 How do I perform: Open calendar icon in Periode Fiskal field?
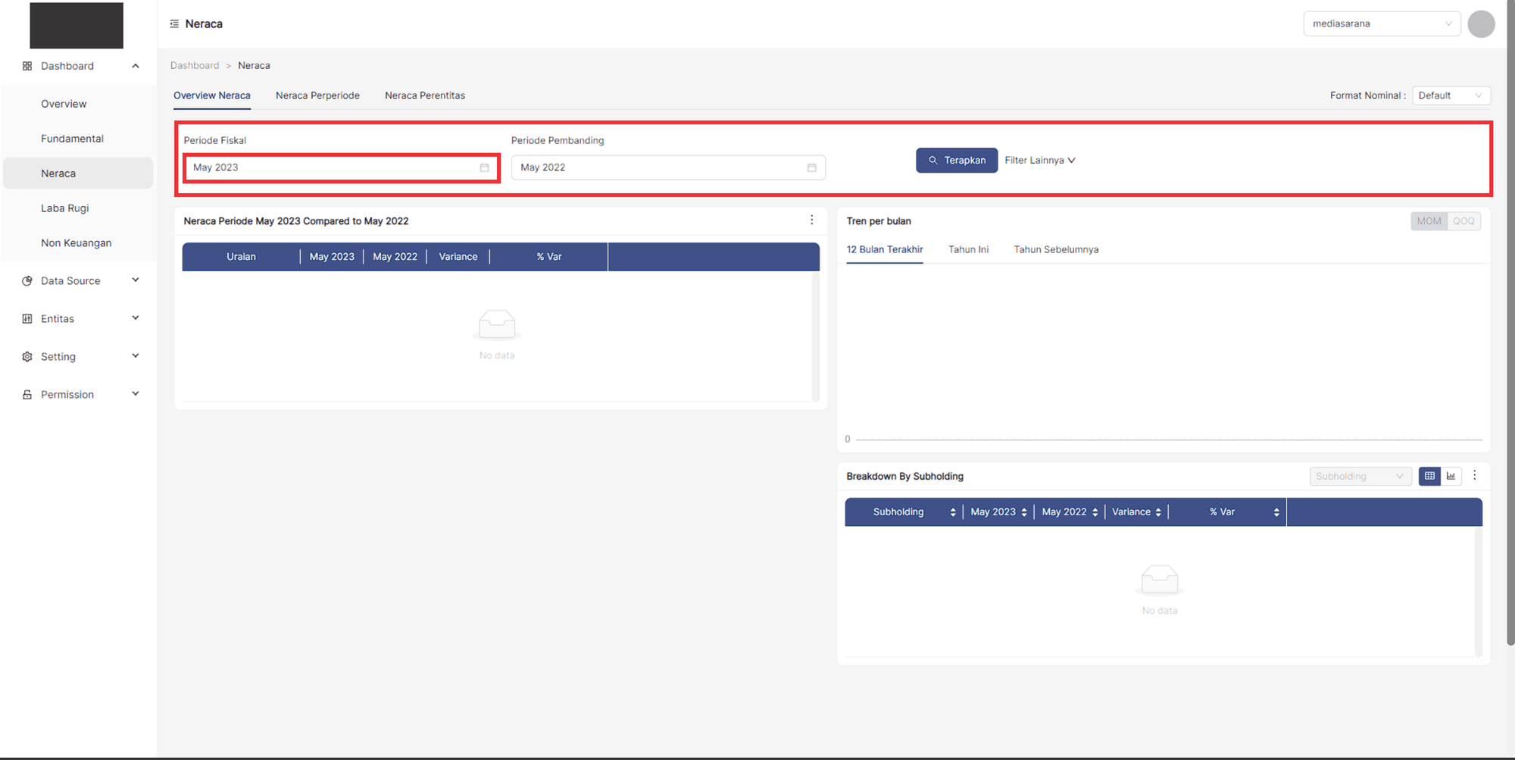pyautogui.click(x=484, y=167)
